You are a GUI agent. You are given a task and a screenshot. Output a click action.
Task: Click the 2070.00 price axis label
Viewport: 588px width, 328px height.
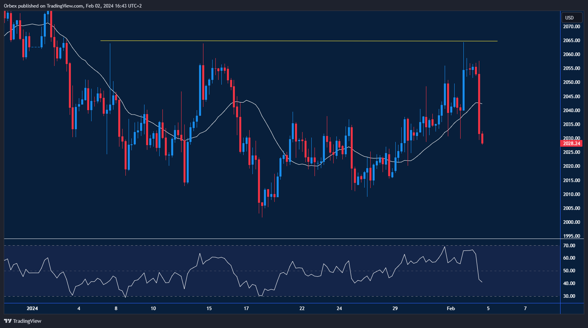571,27
